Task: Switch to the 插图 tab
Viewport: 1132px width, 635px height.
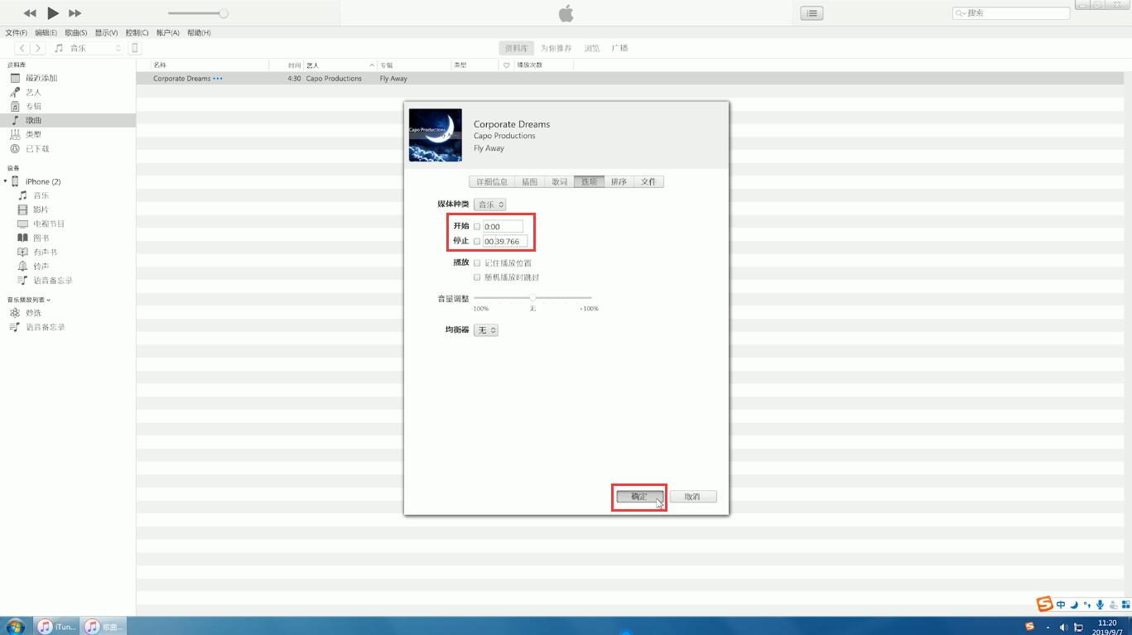Action: coord(530,182)
